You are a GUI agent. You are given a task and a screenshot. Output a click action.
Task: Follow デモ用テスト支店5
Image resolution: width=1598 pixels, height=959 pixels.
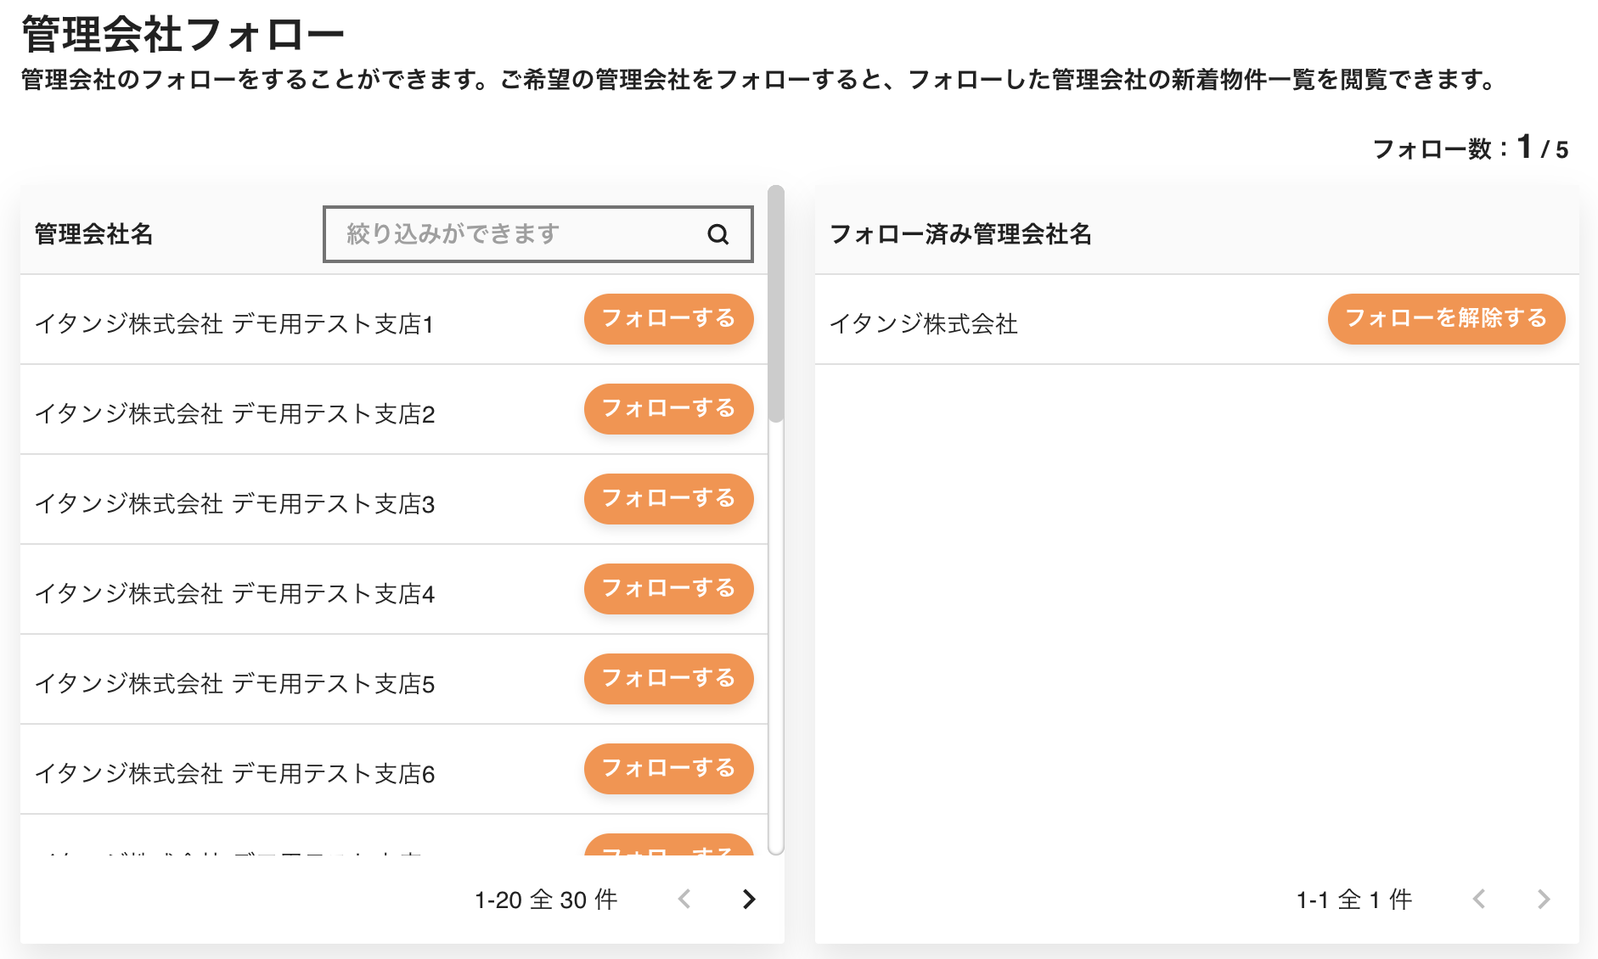[x=668, y=679]
